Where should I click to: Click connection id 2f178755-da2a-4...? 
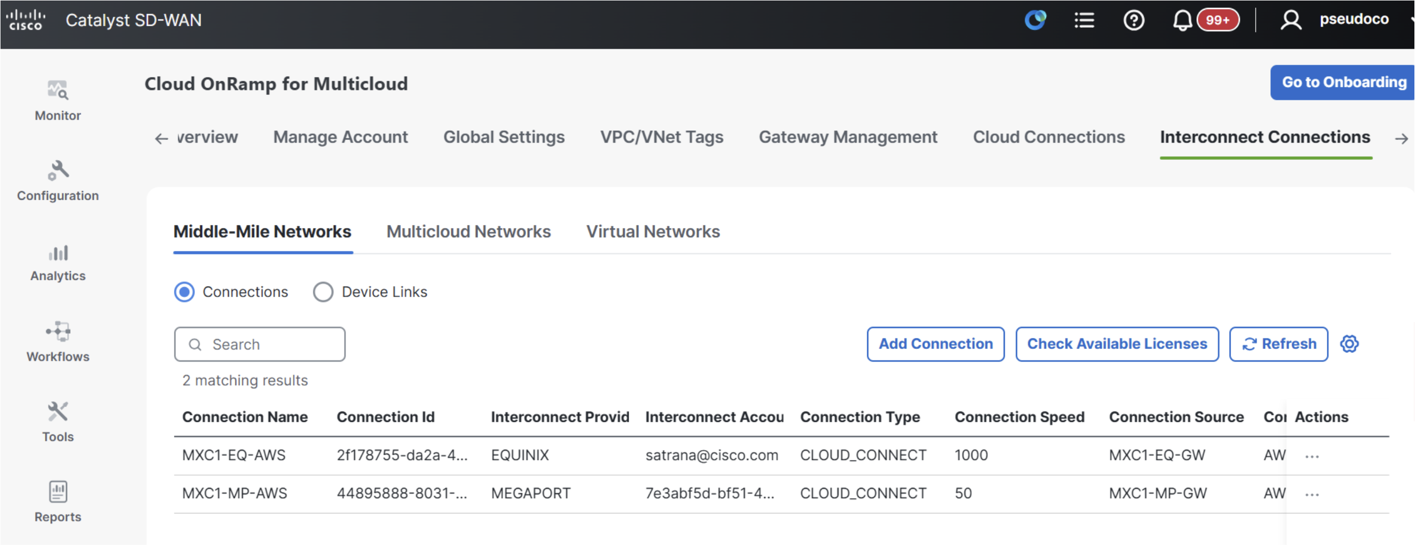tap(402, 456)
